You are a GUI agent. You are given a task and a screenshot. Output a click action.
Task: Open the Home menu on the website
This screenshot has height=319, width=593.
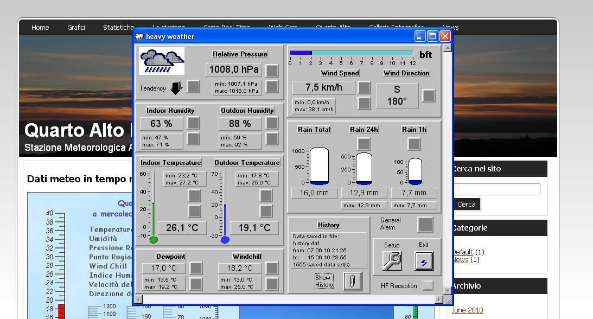40,27
